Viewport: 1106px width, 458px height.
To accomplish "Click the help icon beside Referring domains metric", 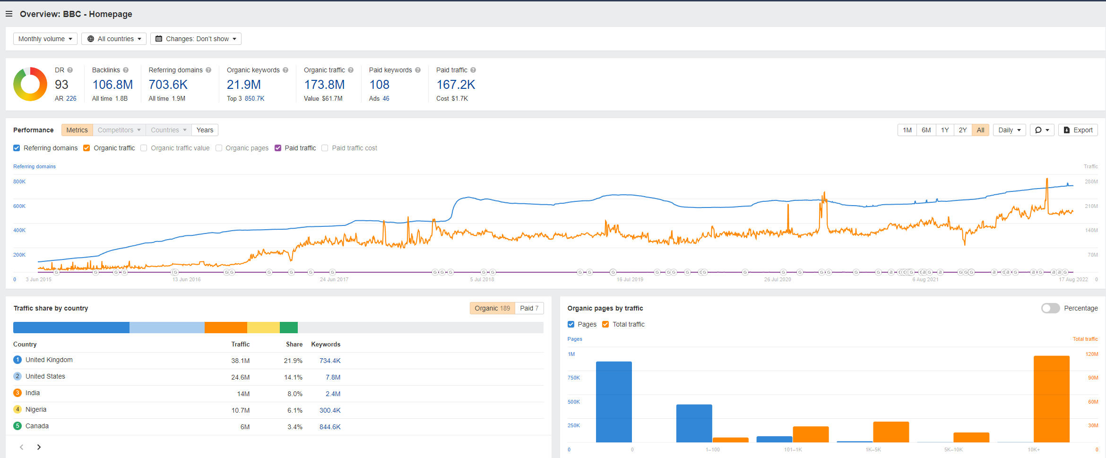I will tap(208, 70).
